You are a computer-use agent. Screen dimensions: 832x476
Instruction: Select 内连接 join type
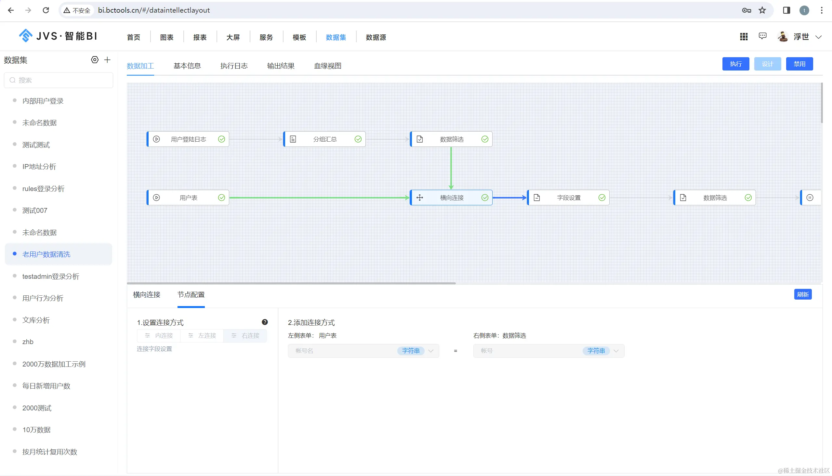pyautogui.click(x=159, y=335)
